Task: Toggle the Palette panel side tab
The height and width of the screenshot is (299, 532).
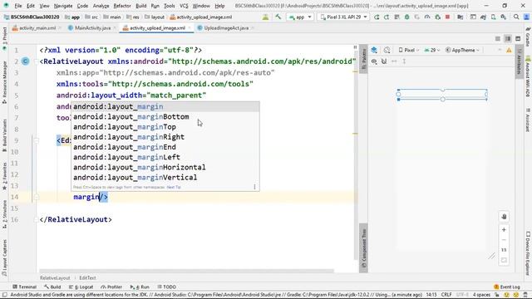Action: tap(363, 59)
